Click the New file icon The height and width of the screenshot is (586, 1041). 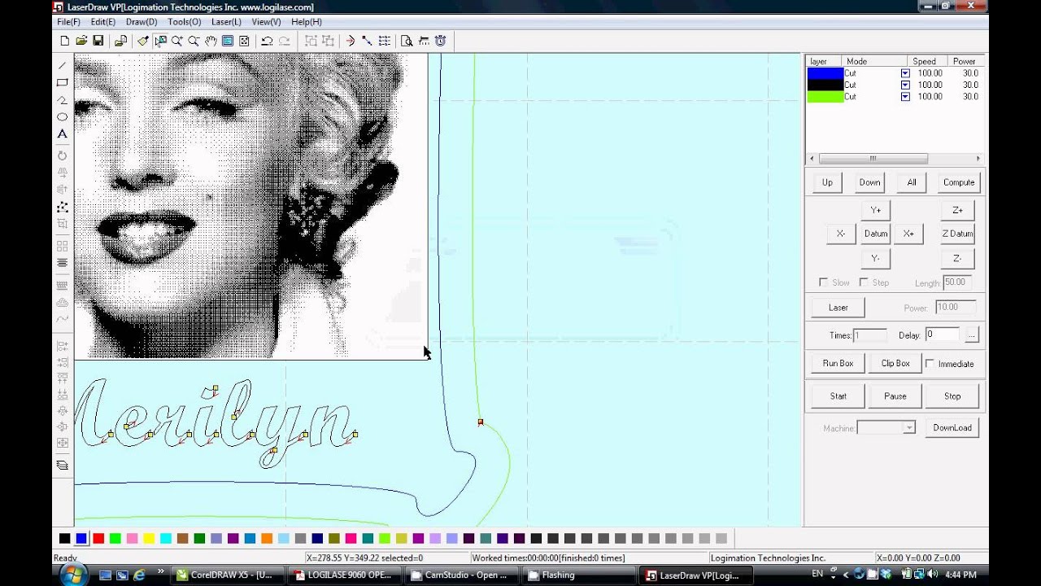(65, 41)
